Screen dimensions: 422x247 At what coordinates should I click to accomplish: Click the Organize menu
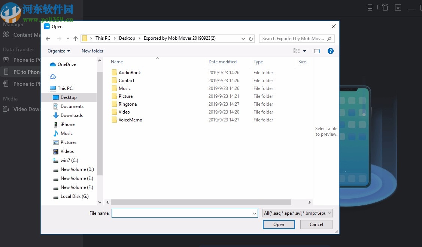click(x=58, y=51)
